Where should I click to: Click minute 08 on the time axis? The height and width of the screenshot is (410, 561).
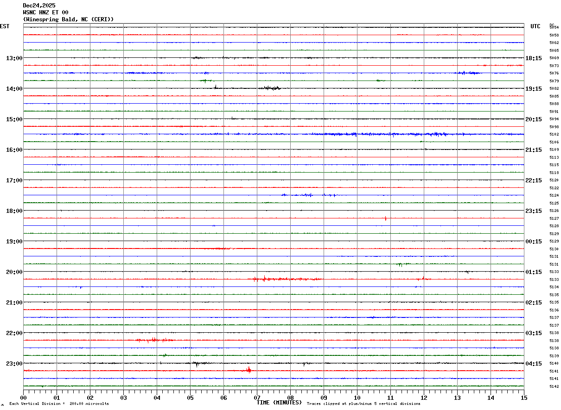[290, 398]
